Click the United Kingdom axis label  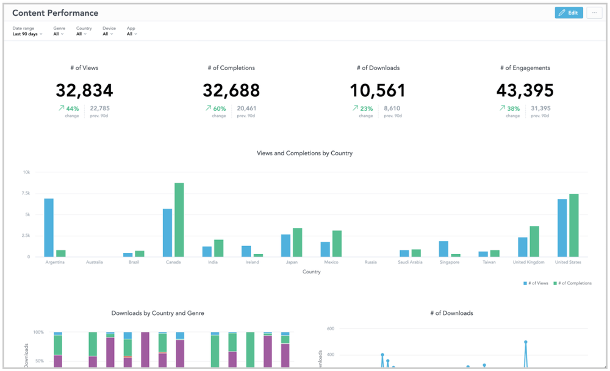click(x=528, y=262)
